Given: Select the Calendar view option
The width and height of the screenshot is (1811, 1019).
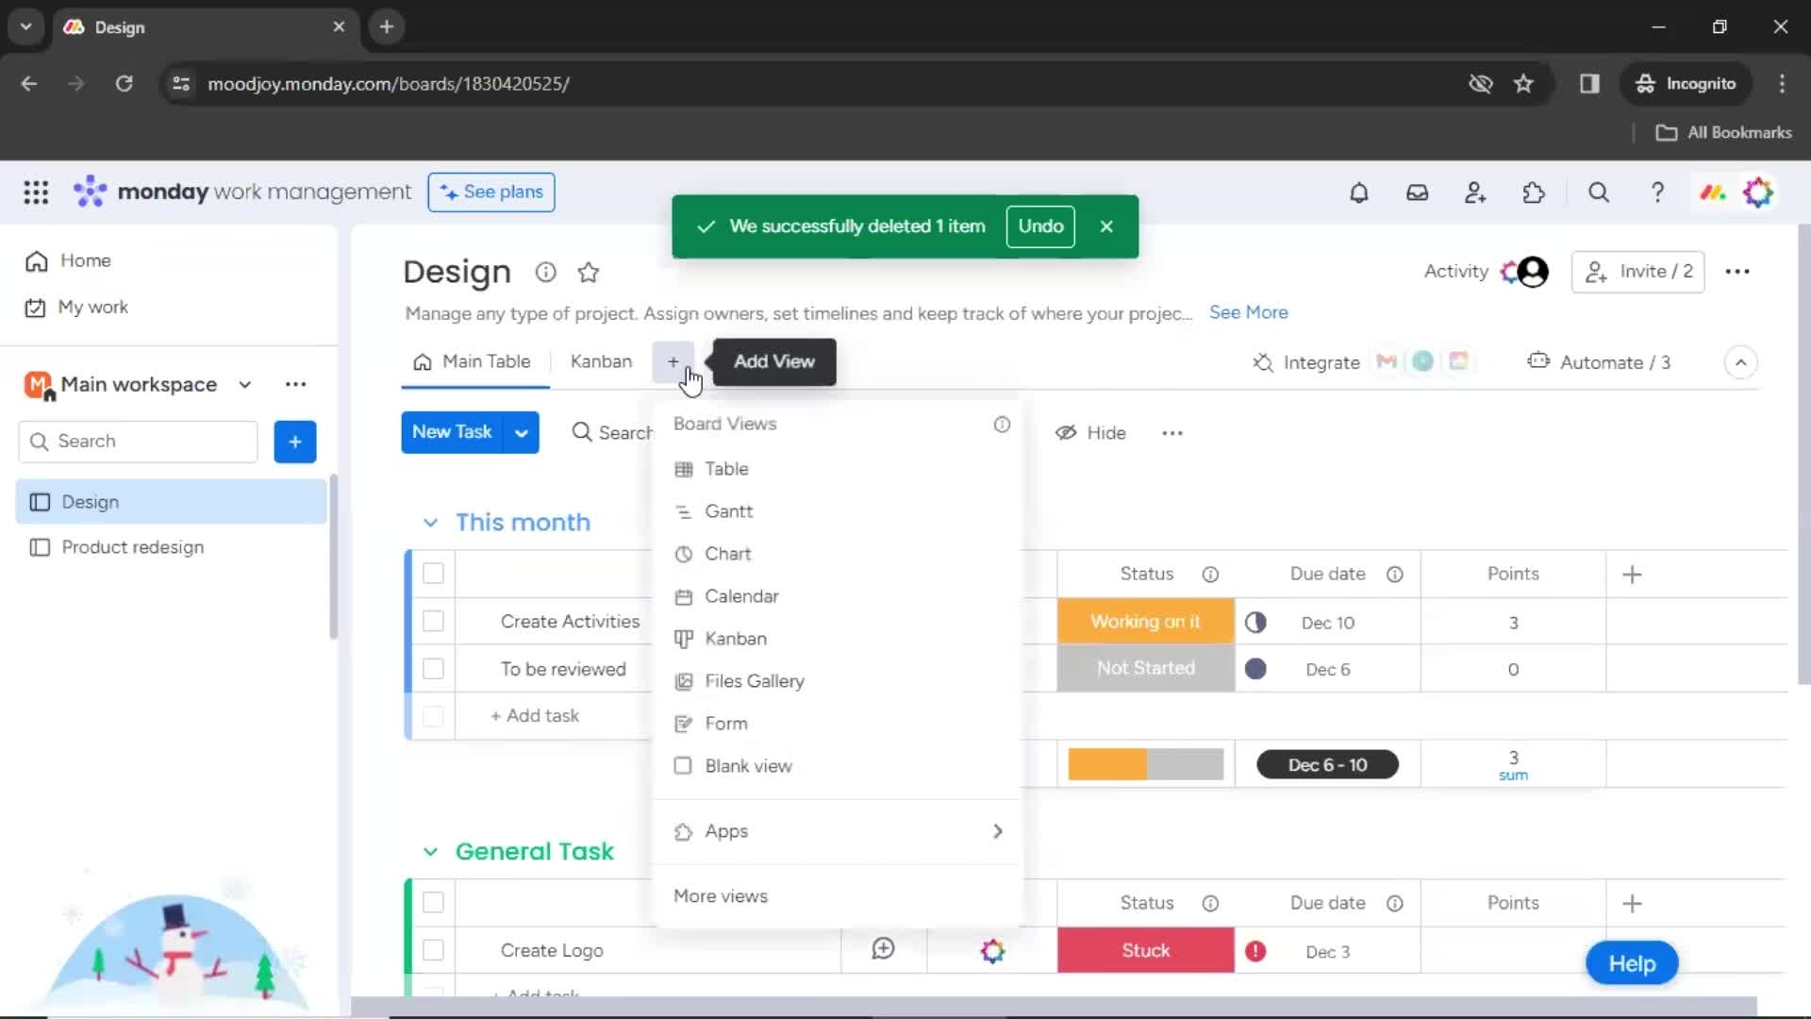Looking at the screenshot, I should [742, 596].
